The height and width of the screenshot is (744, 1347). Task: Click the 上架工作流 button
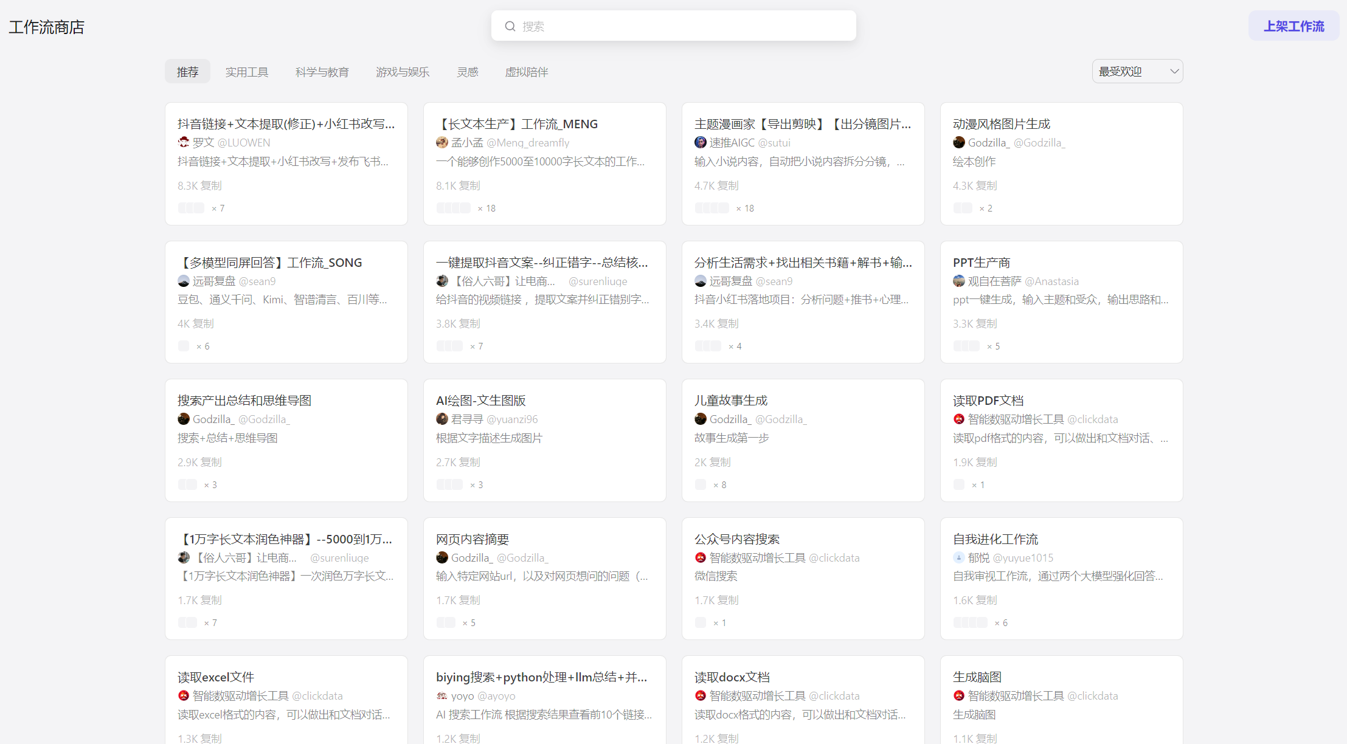coord(1293,26)
